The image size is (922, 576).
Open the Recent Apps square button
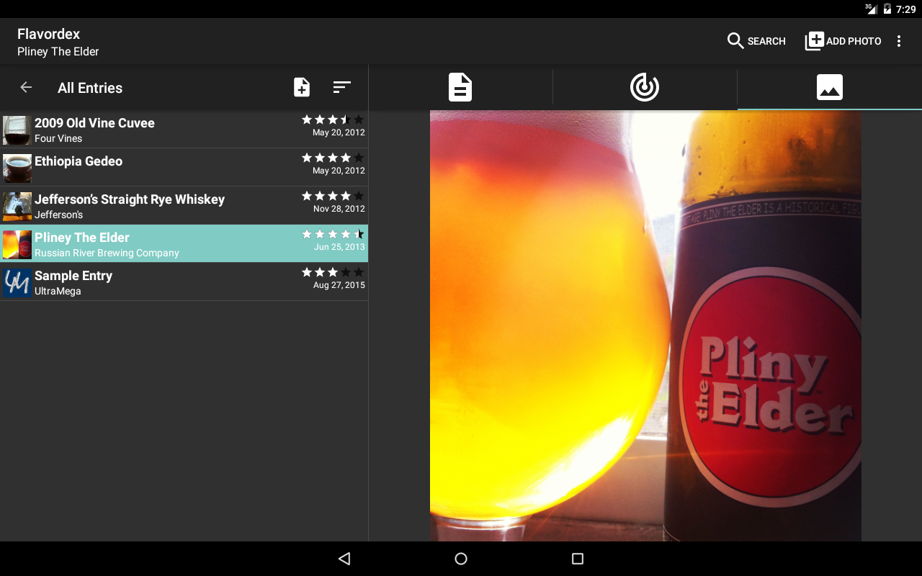pyautogui.click(x=577, y=559)
